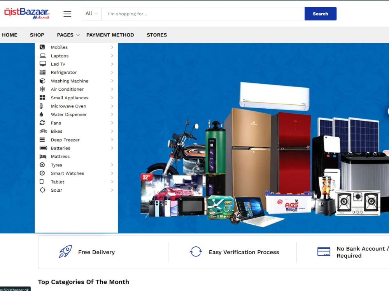Open the PAGES nav item
The image size is (389, 291).
coord(65,35)
